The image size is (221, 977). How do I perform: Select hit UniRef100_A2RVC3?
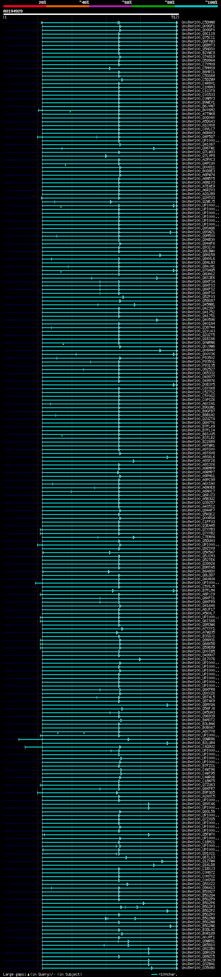point(198,160)
